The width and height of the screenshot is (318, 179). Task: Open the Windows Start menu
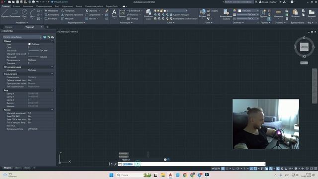pyautogui.click(x=111, y=175)
